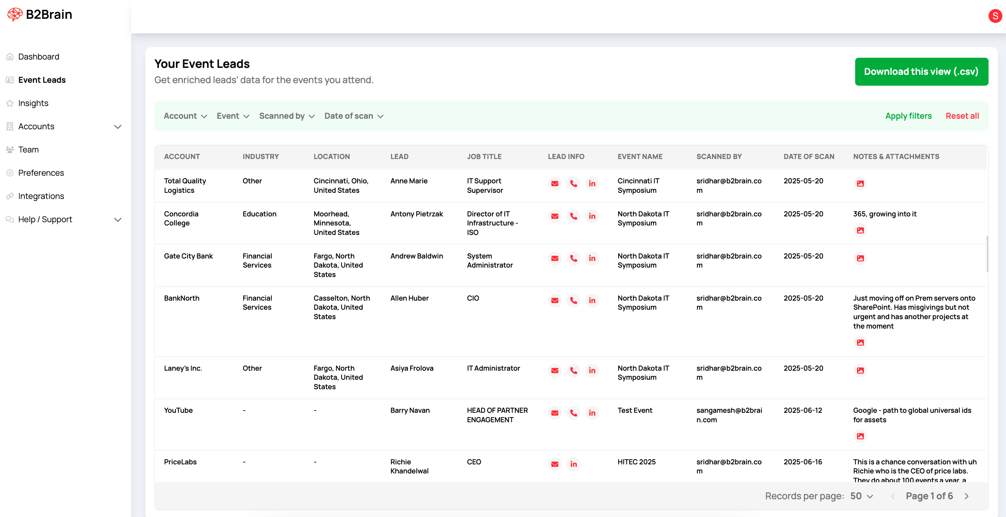
Task: Open Integrations from the sidebar
Action: [41, 196]
